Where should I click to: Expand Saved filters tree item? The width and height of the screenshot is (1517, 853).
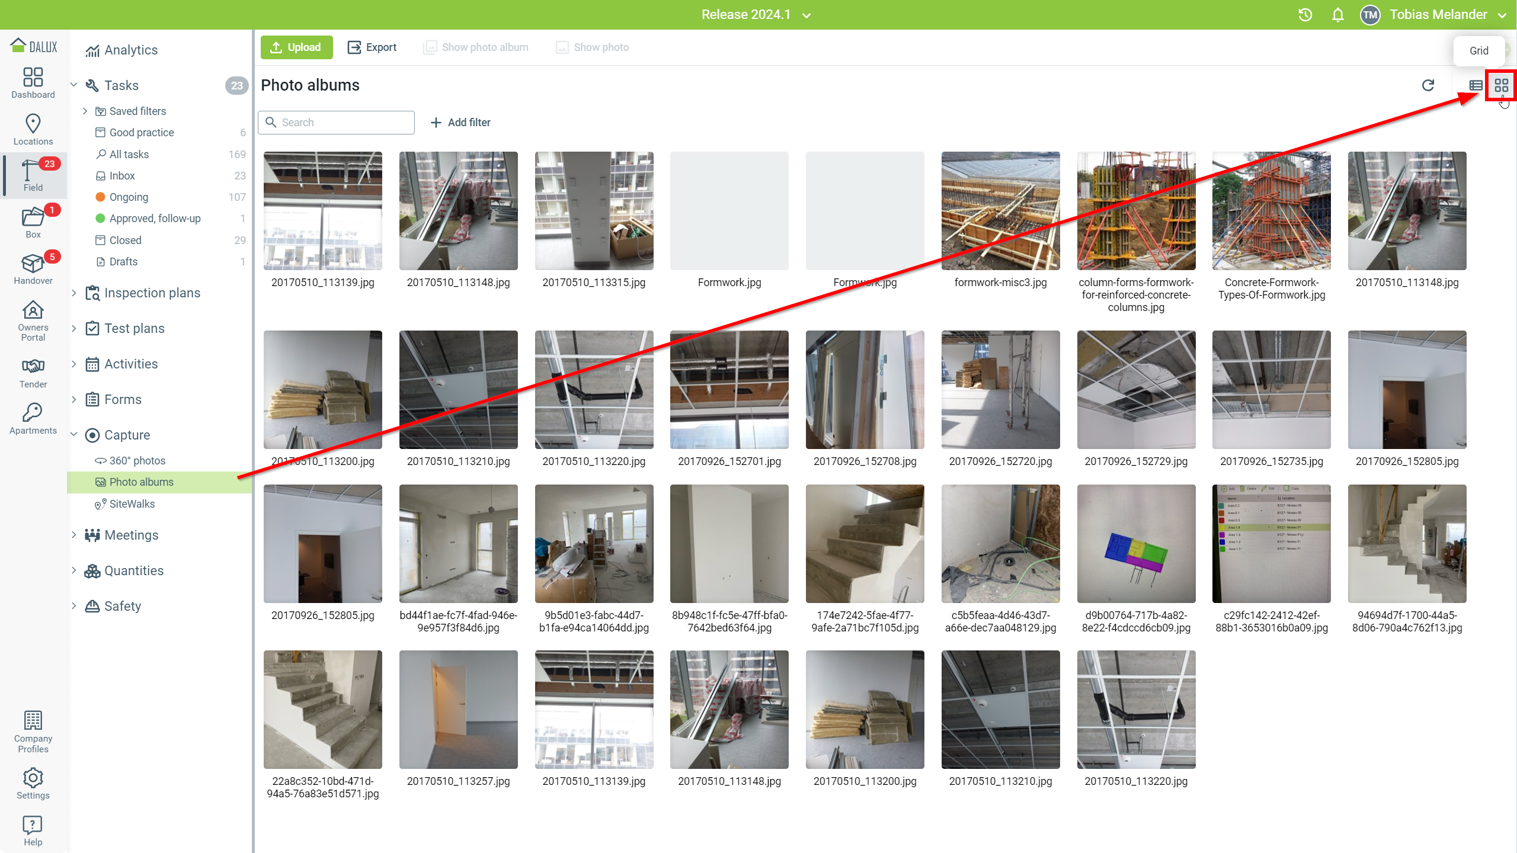(85, 111)
